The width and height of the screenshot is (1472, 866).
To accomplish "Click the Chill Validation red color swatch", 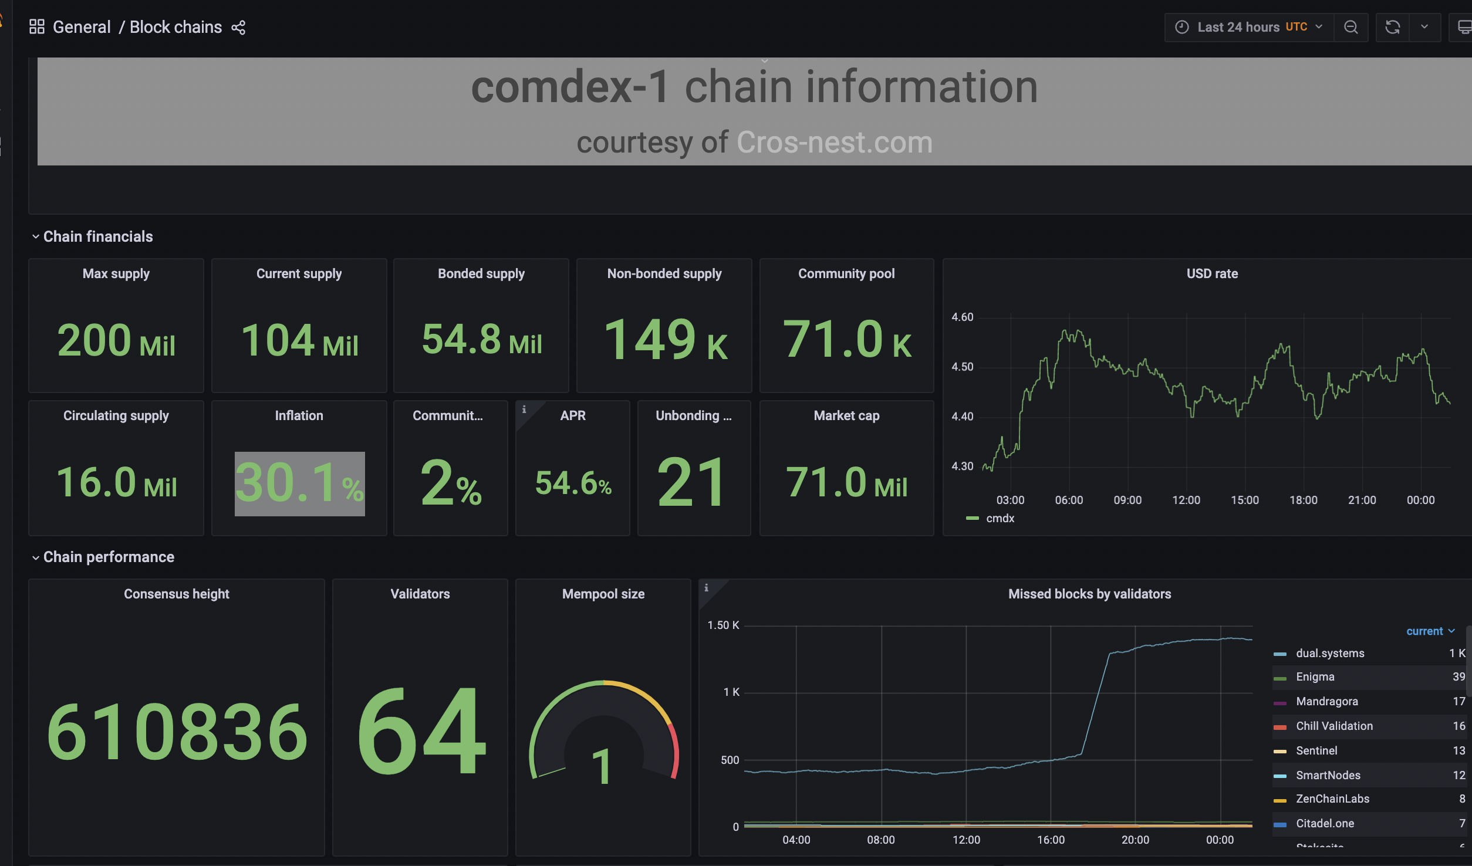I will [x=1279, y=727].
